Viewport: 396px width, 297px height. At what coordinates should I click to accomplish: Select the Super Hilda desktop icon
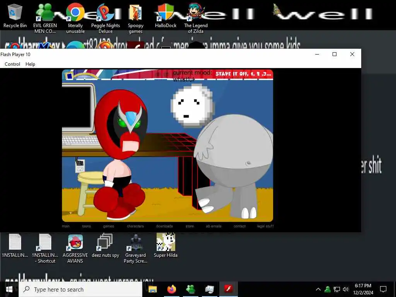coord(166,246)
